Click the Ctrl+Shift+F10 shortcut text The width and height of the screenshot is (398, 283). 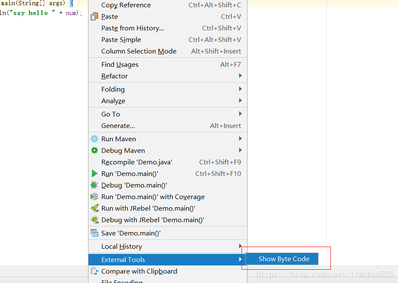tap(218, 174)
